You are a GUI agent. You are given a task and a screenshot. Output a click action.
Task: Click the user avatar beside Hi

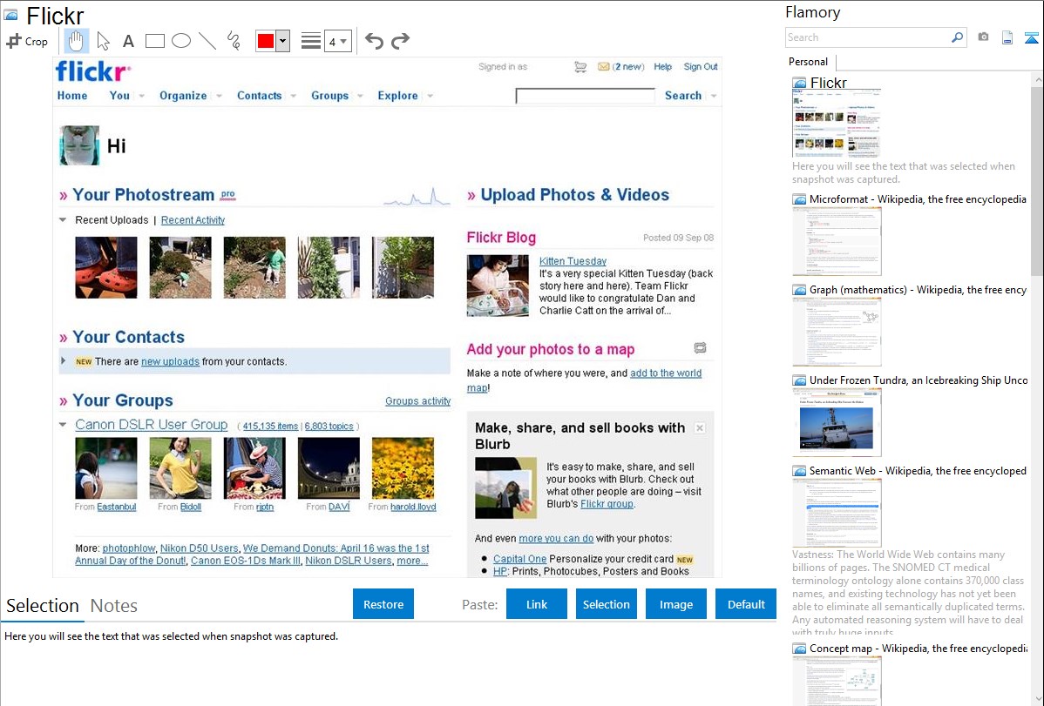click(79, 145)
